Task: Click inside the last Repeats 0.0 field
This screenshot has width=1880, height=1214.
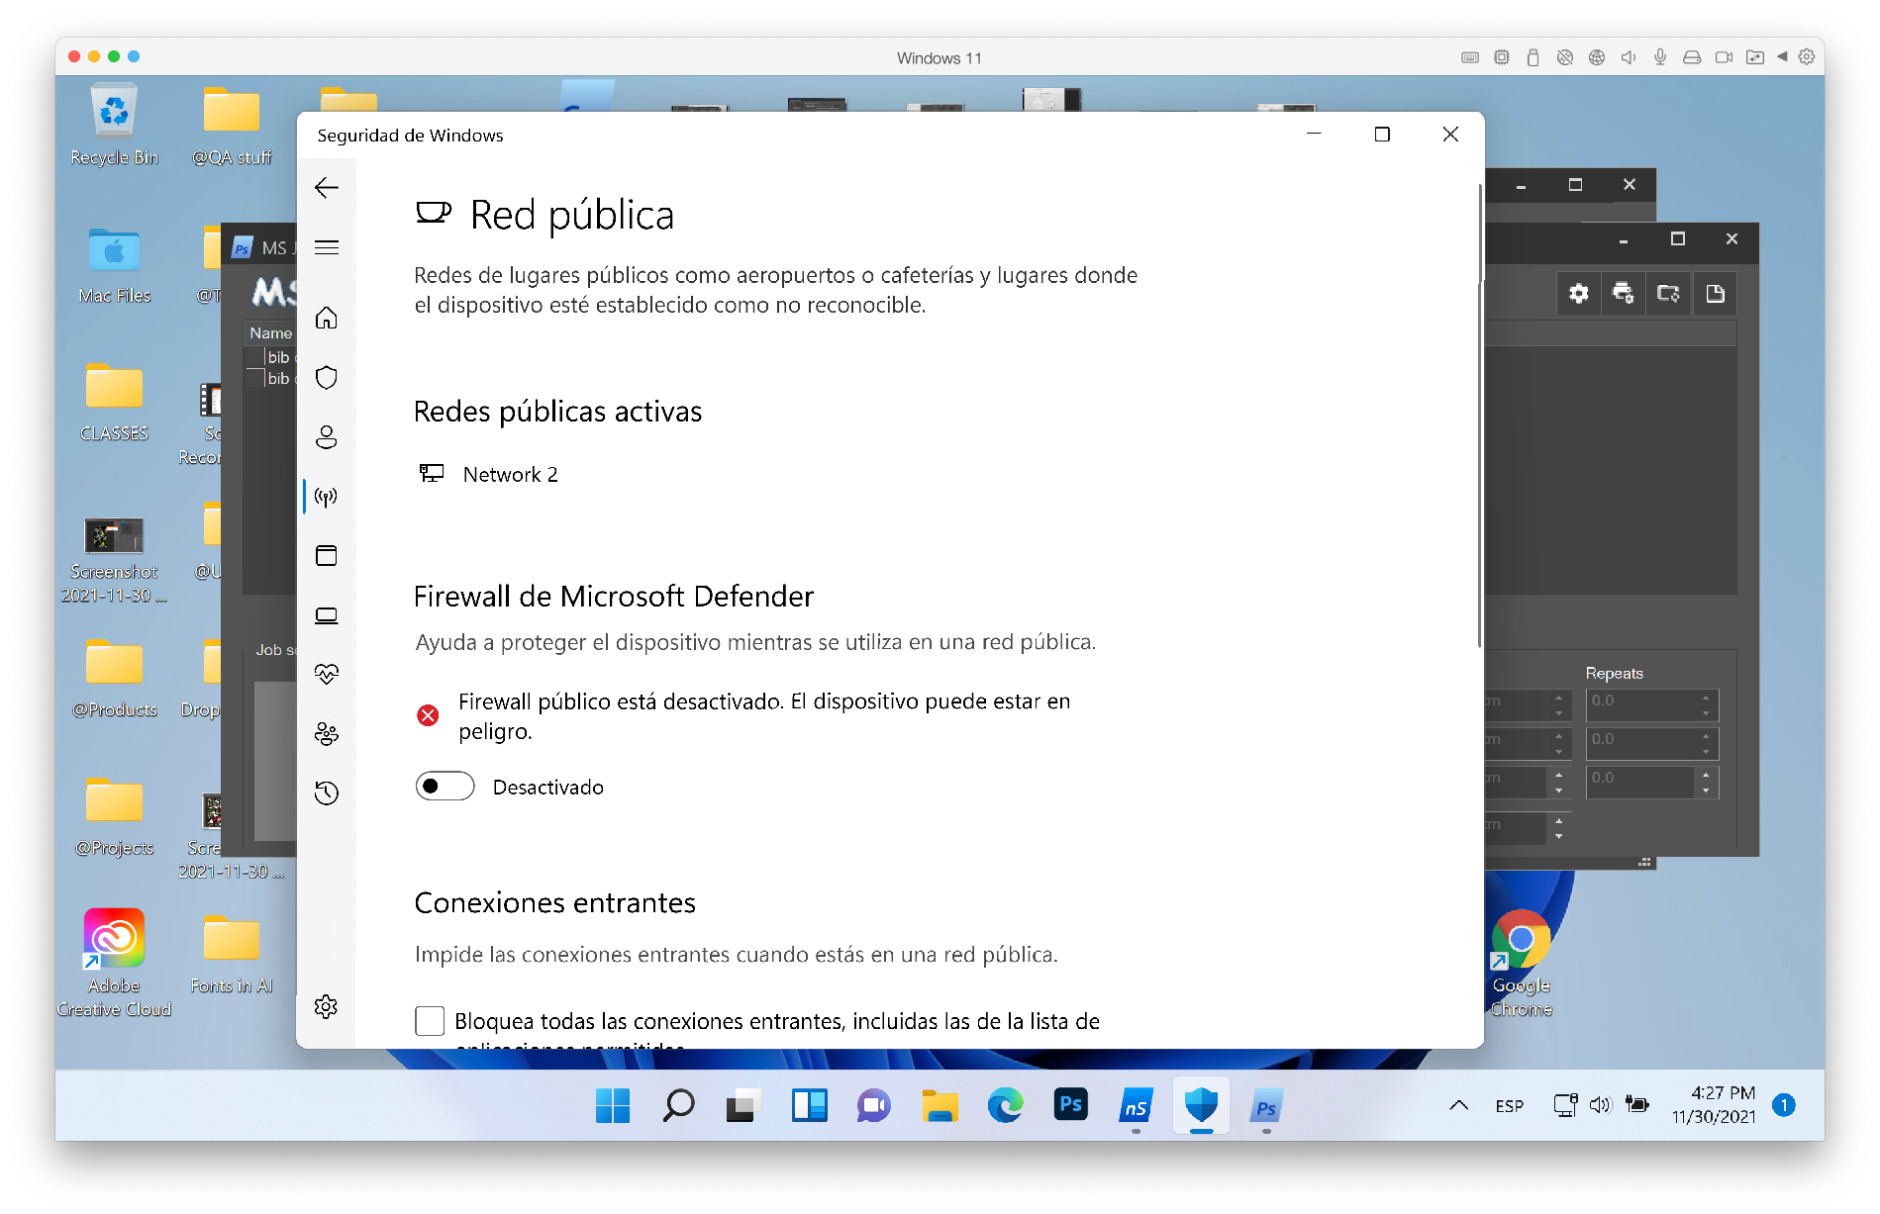Action: tap(1640, 782)
